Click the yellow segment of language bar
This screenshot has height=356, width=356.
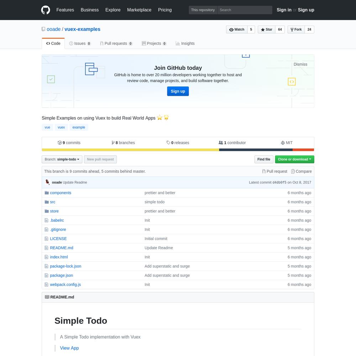pyautogui.click(x=130, y=150)
